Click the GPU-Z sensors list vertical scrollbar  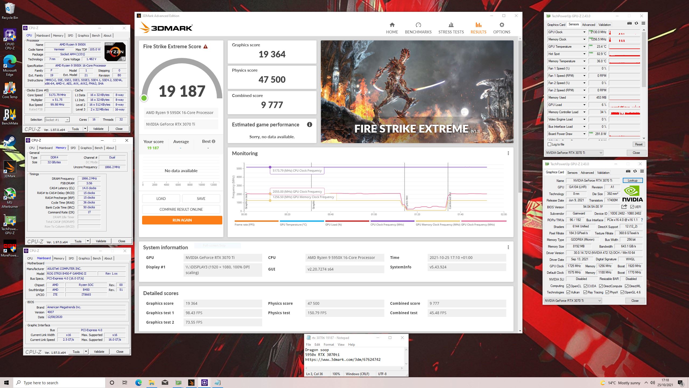[x=644, y=60]
